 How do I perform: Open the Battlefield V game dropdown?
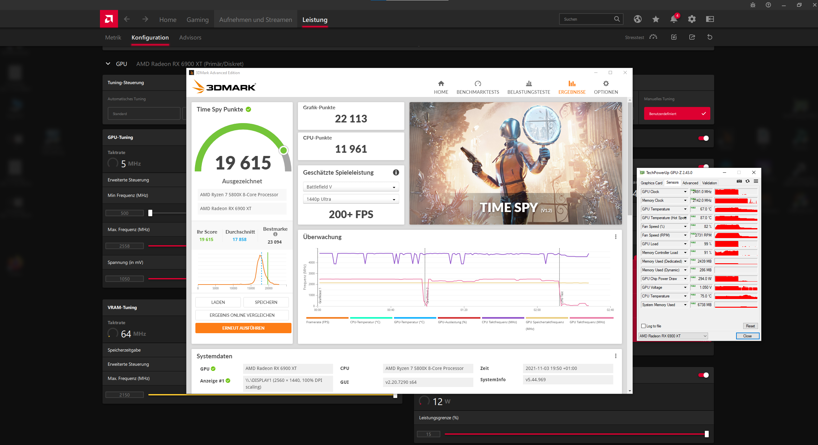click(x=351, y=187)
